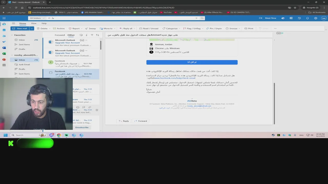
Task: Open Junk Email folder
Action: tap(24, 64)
